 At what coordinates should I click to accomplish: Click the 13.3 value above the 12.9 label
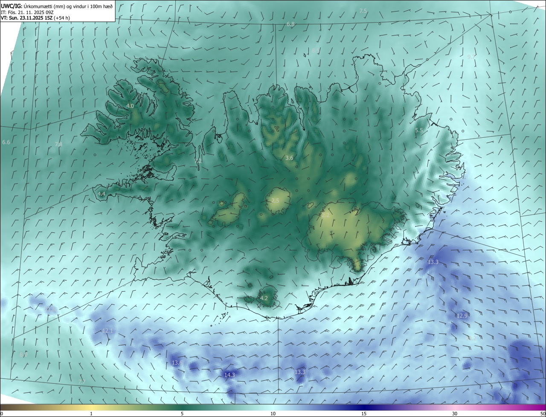tap(433, 262)
